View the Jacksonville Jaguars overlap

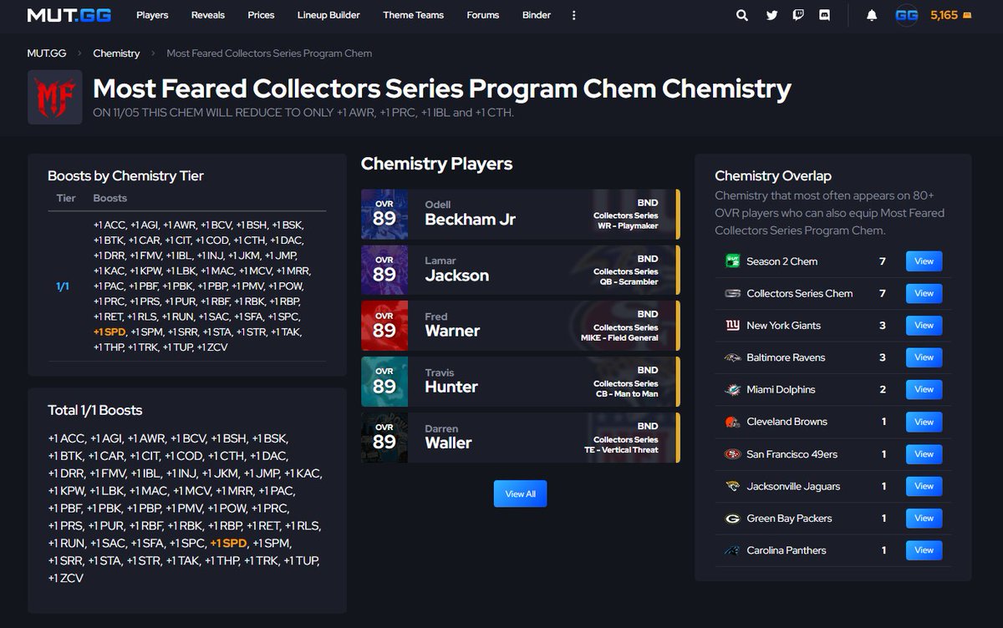point(924,486)
